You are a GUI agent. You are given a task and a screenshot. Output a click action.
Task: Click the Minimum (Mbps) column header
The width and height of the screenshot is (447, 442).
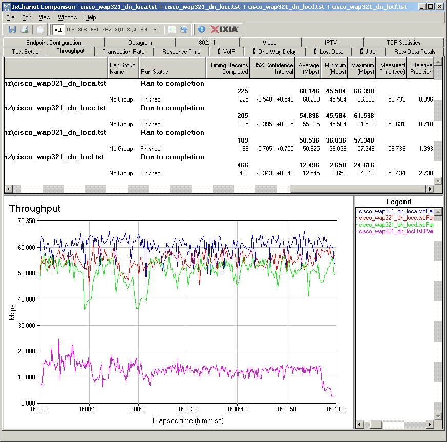334,68
